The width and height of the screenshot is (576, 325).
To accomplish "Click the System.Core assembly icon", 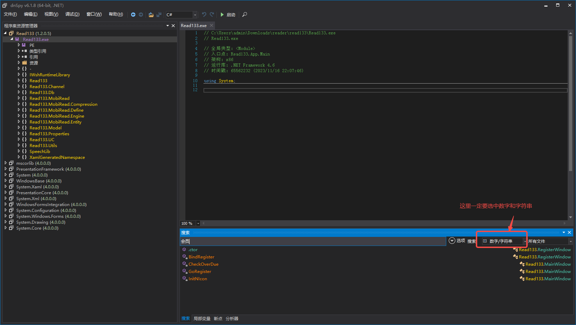I will [x=11, y=228].
